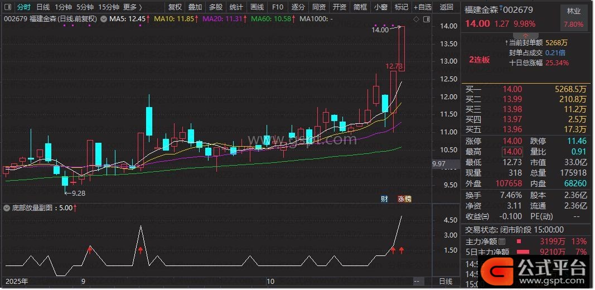The width and height of the screenshot is (595, 290).
Task: Click the 财 financial marker icon
Action: coord(384,199)
